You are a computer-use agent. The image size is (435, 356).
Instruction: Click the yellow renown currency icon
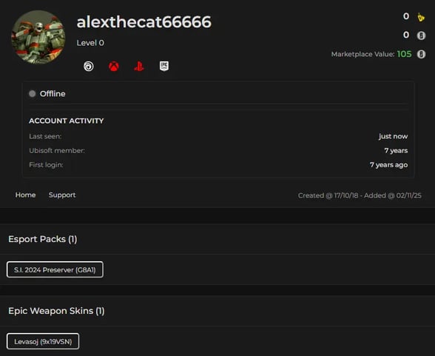point(421,17)
